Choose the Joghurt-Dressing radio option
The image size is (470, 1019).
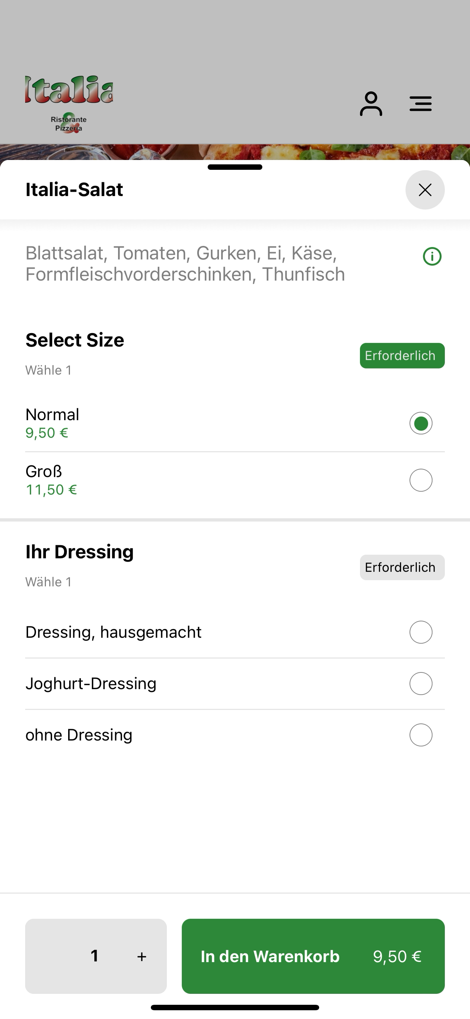click(x=420, y=684)
